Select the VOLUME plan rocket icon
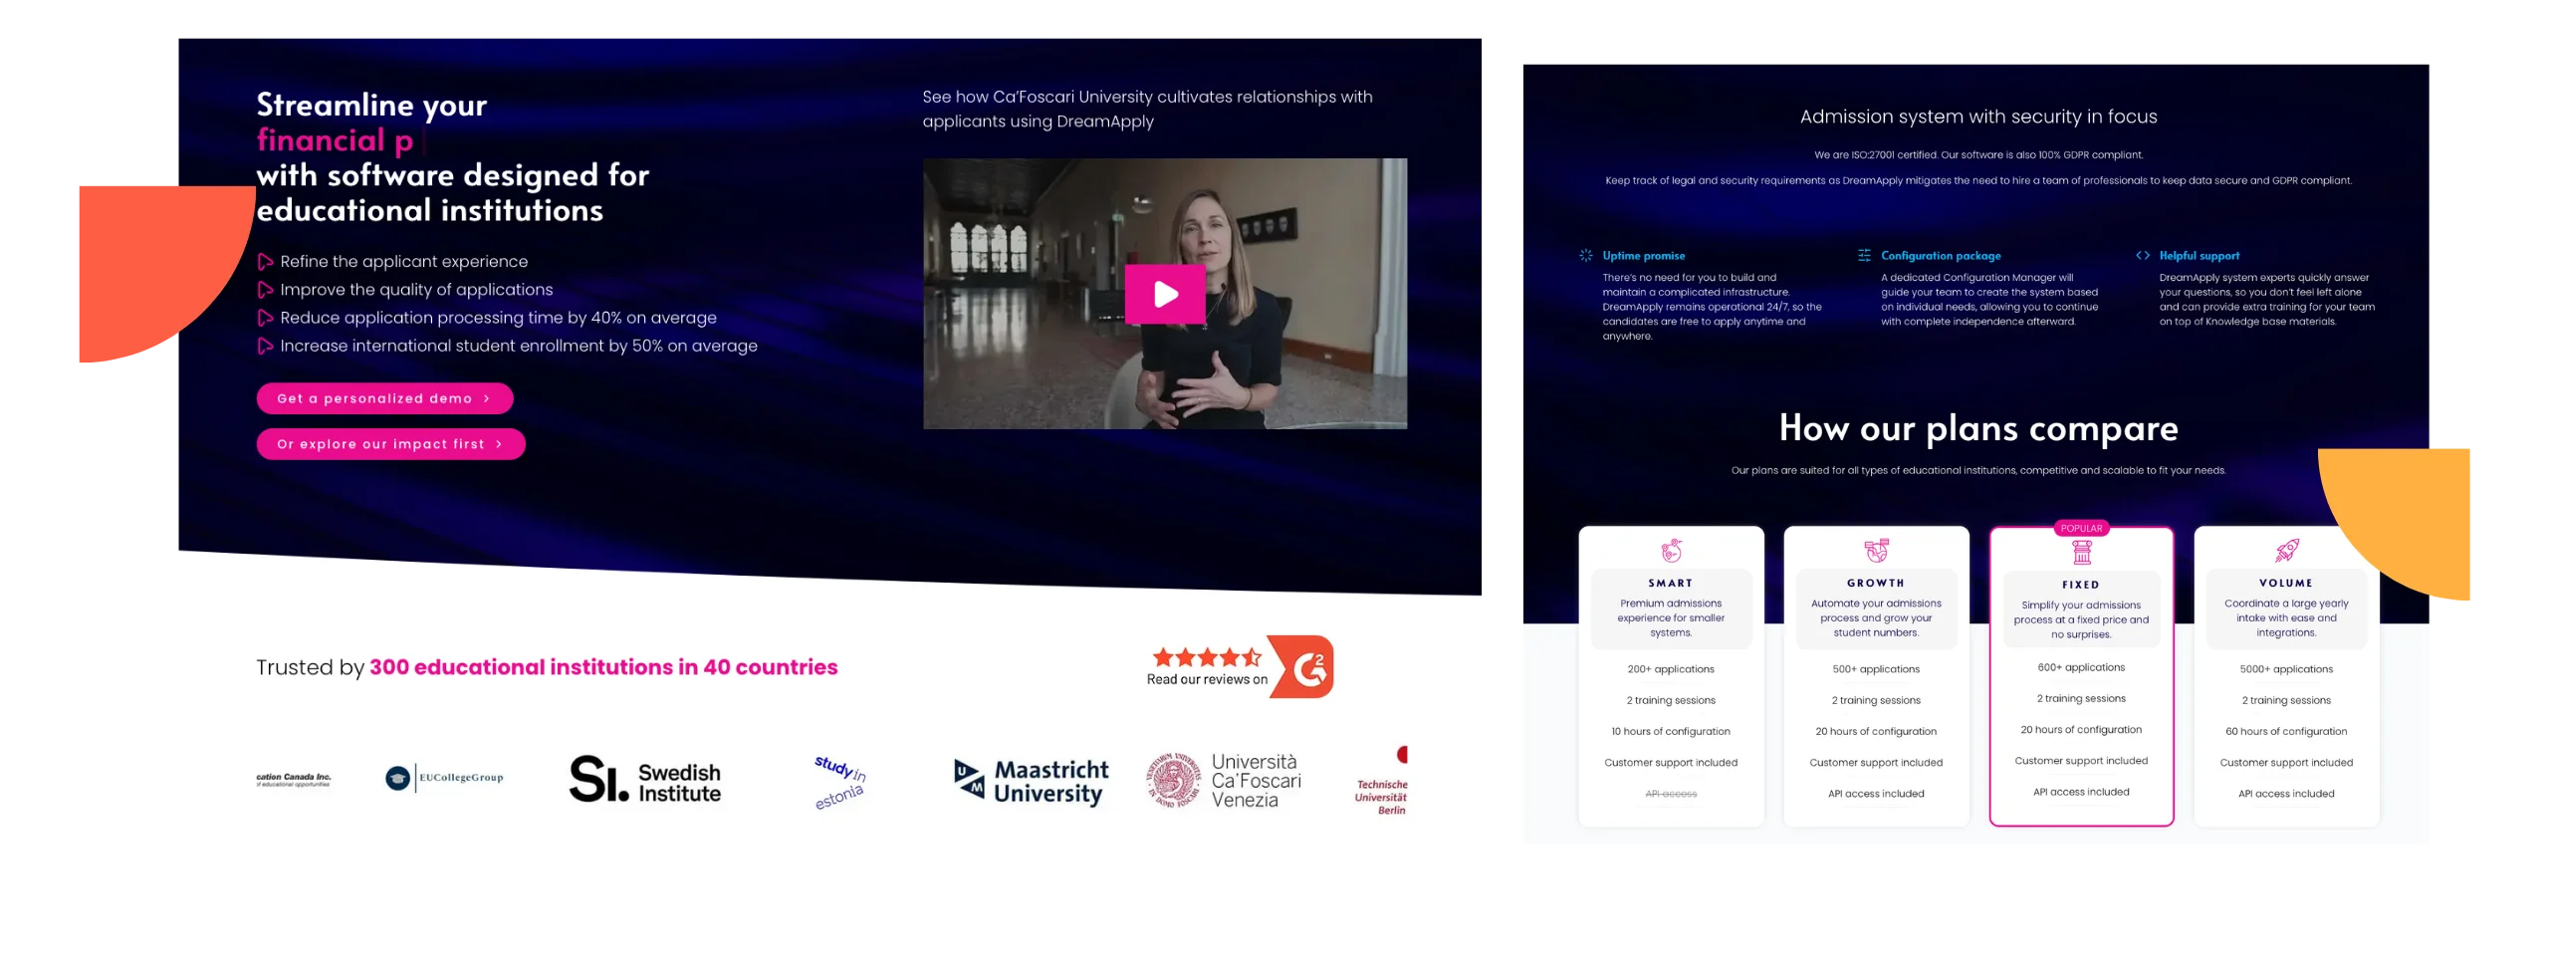The height and width of the screenshot is (972, 2549). pyautogui.click(x=2286, y=551)
